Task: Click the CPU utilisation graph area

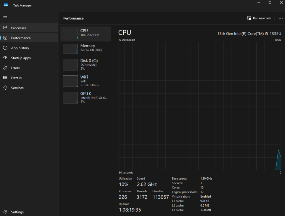Action: 200,106
